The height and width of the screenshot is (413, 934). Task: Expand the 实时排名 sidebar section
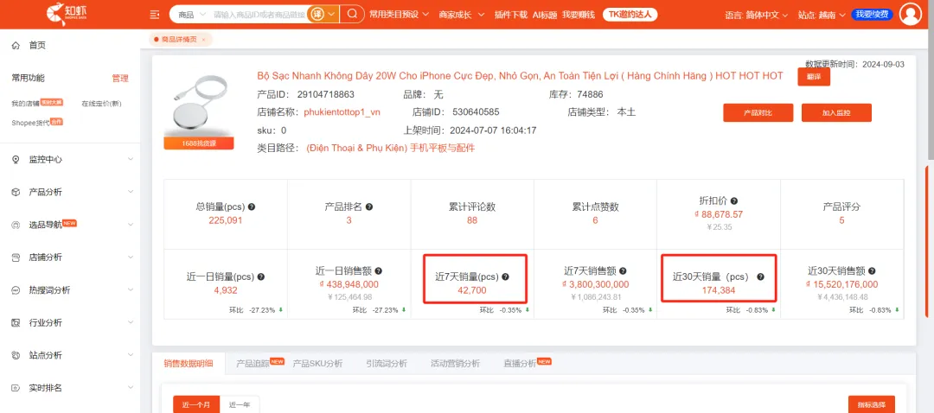tap(131, 388)
